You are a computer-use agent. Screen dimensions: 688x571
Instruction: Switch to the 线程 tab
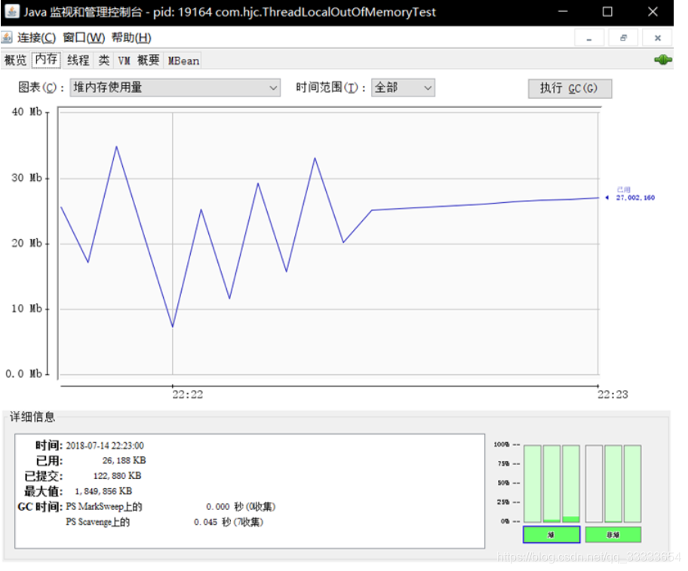coord(78,60)
